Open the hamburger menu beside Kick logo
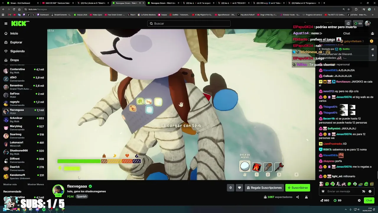378x213 pixels. (x=6, y=23)
